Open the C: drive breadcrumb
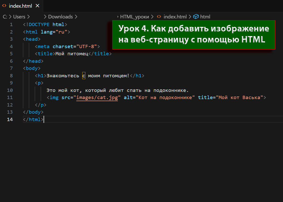 coord(5,17)
